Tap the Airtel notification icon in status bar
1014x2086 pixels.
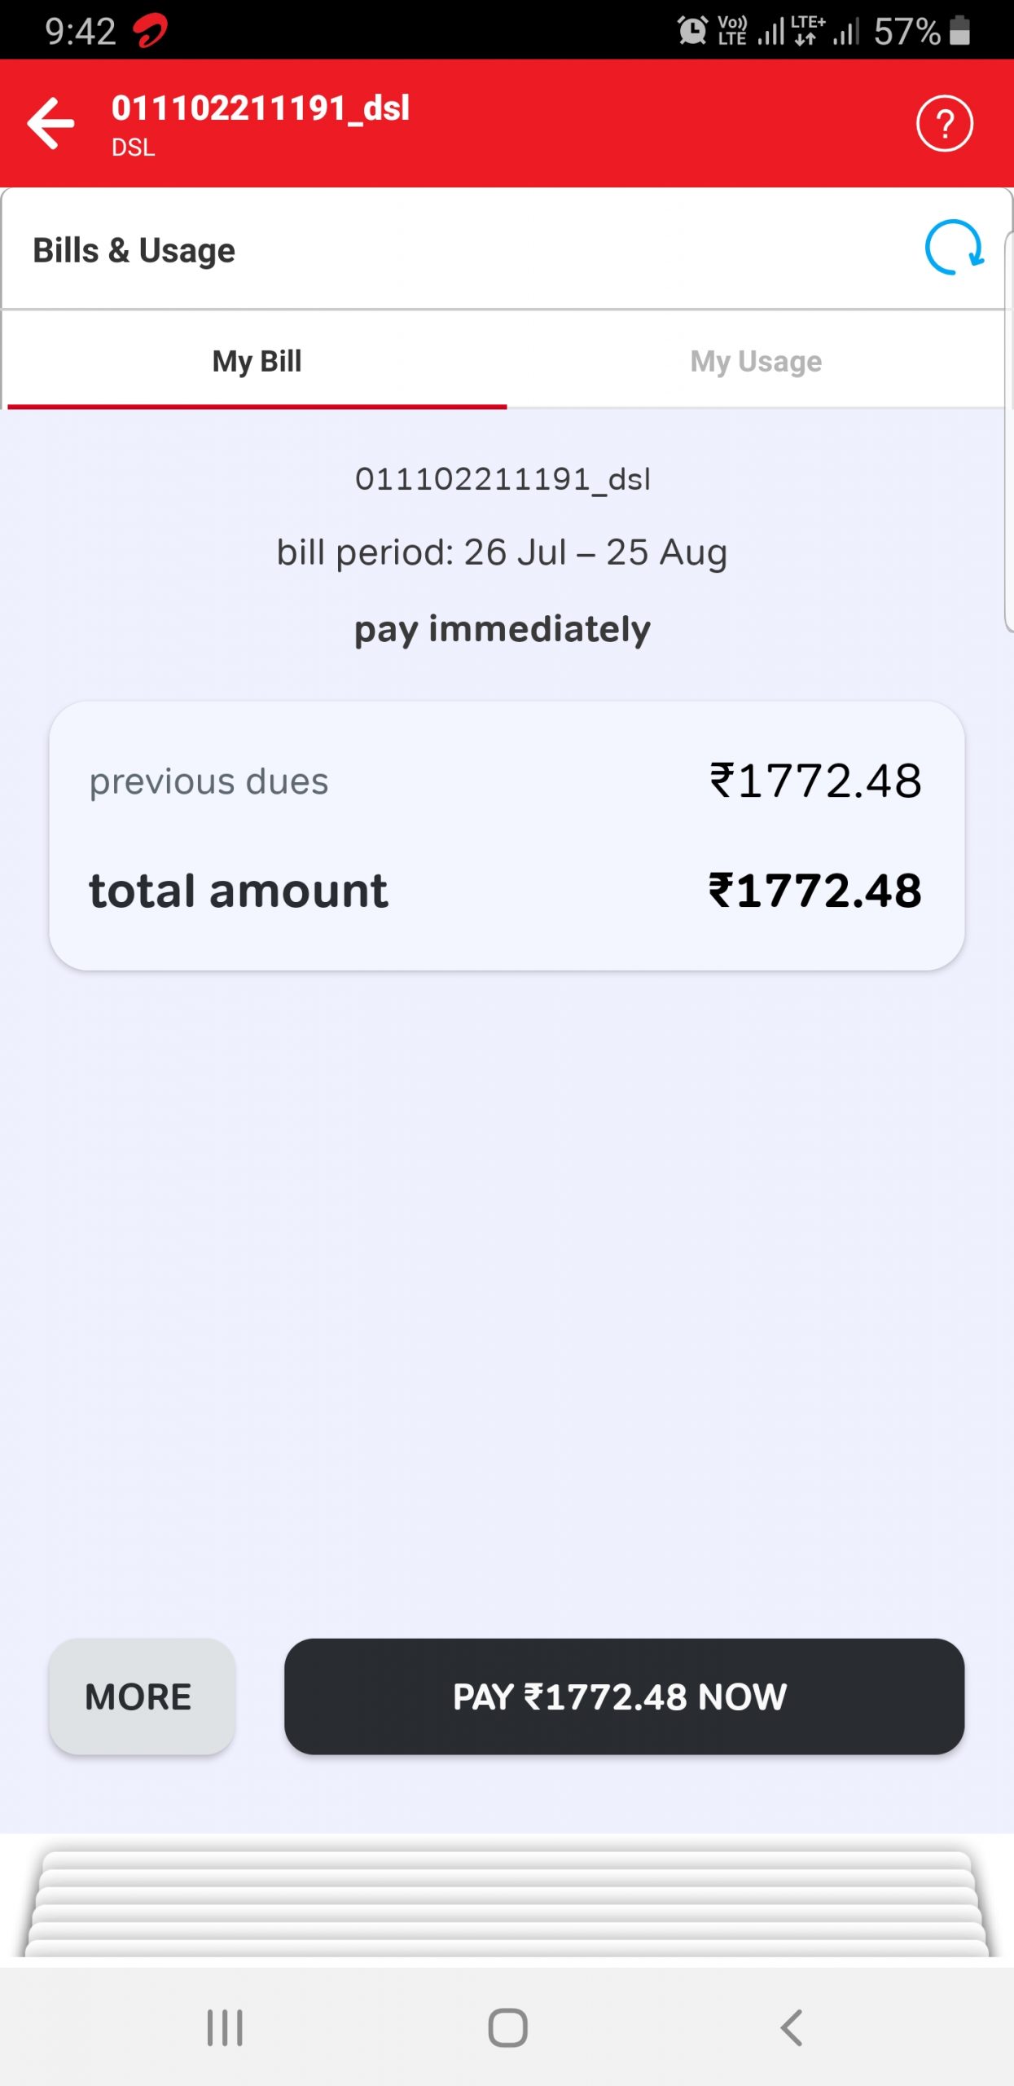click(x=151, y=31)
